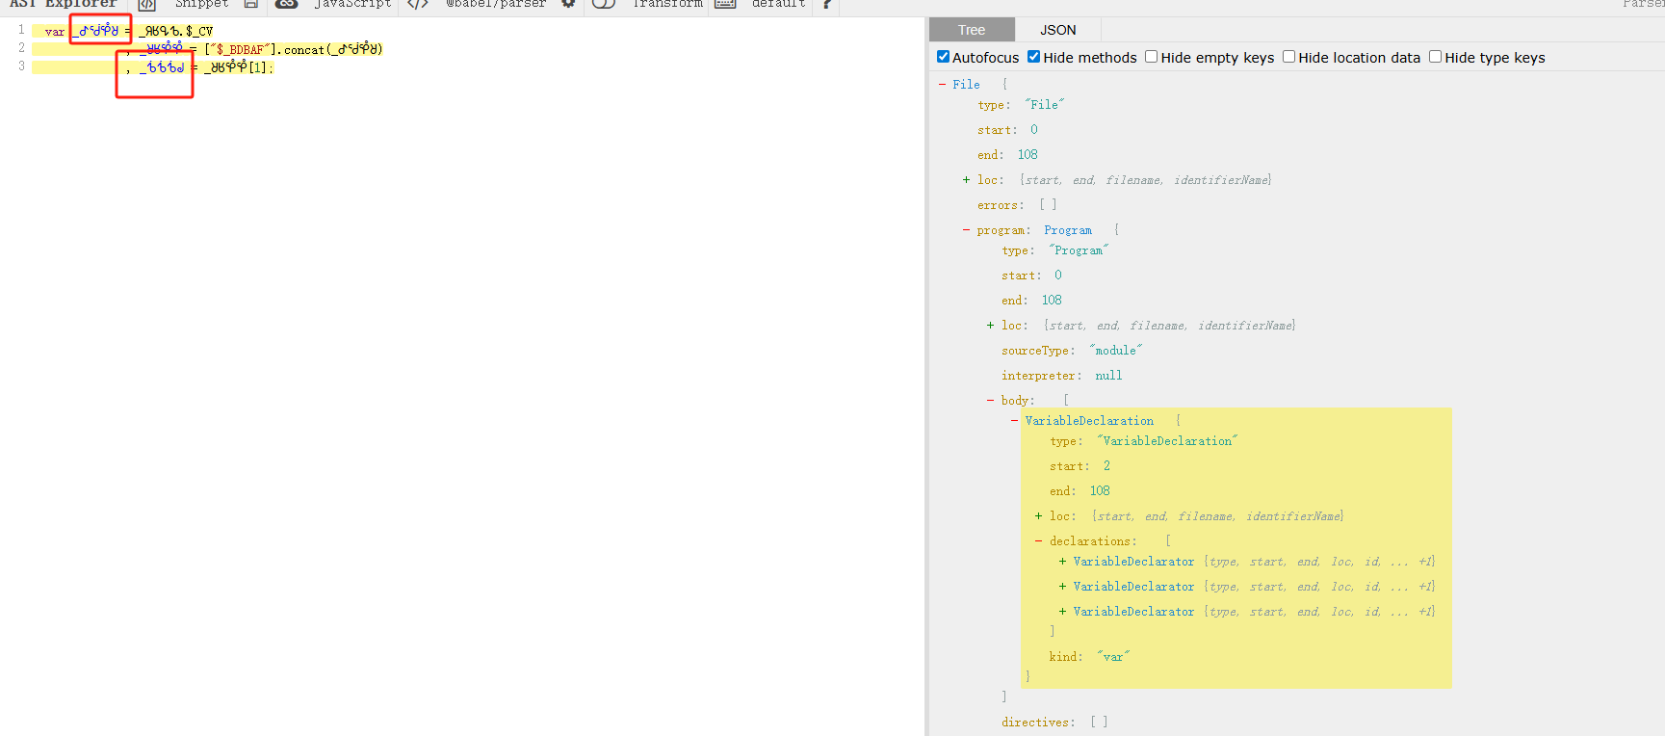
Task: Collapse the VariableDeclaration node
Action: 1015,421
